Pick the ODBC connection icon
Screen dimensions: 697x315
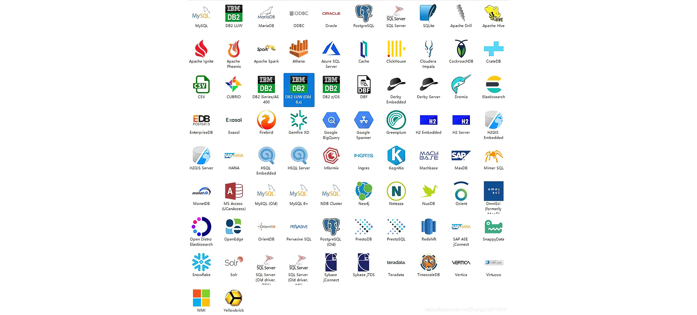[299, 13]
